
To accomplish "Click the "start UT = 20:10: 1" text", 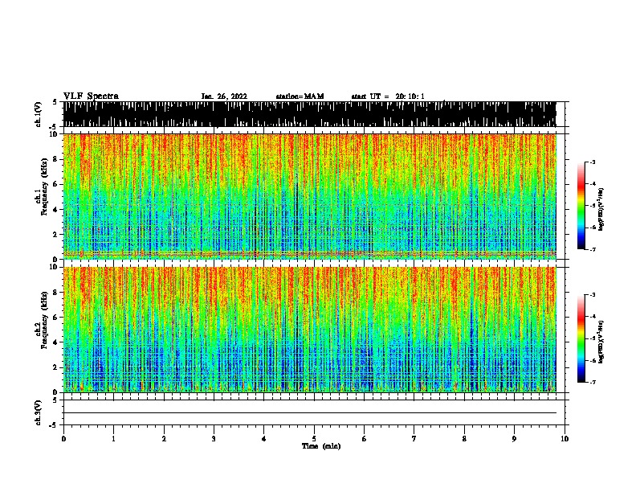I will pos(388,96).
